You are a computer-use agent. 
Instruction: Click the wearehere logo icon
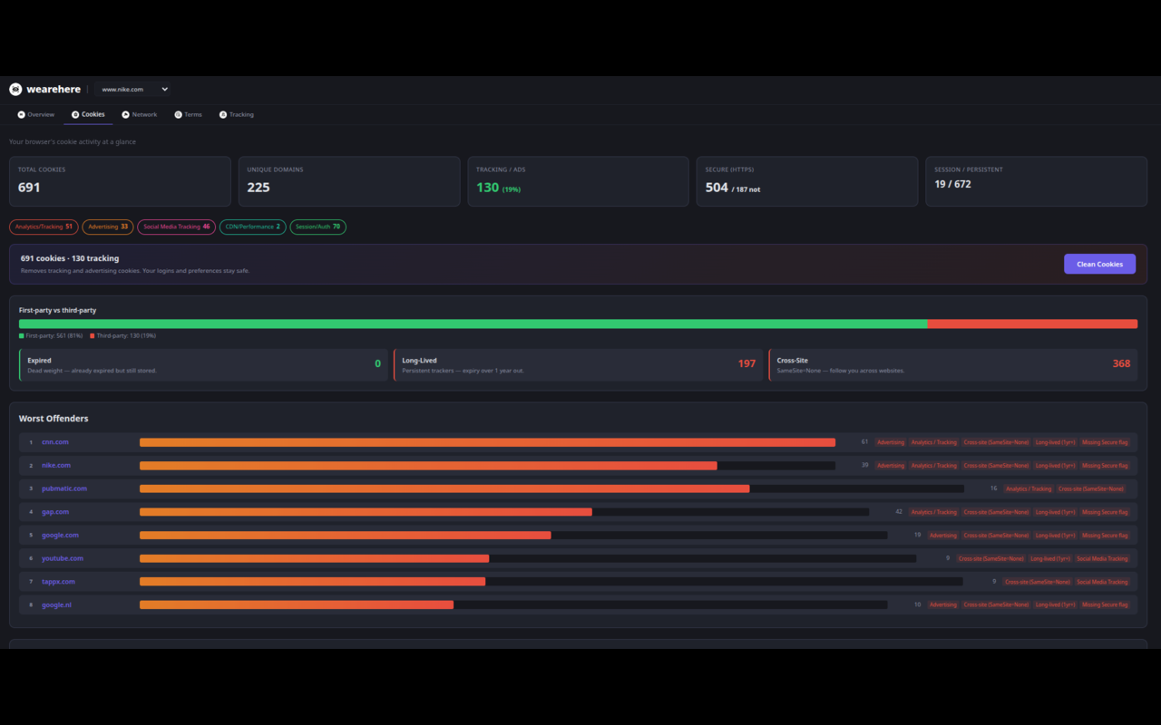click(x=15, y=90)
